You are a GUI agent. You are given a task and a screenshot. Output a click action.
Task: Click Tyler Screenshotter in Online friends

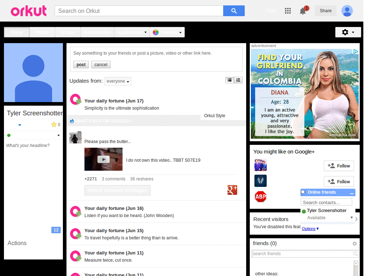click(326, 211)
